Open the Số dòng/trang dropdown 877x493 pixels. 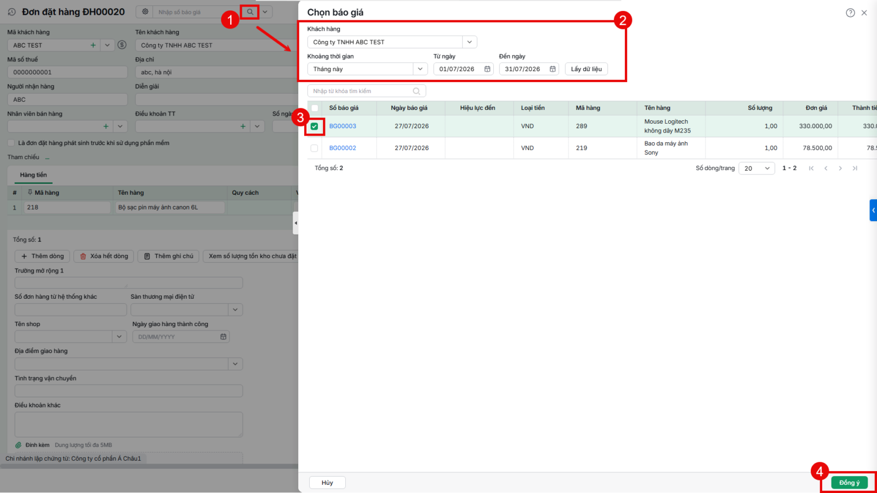coord(756,168)
